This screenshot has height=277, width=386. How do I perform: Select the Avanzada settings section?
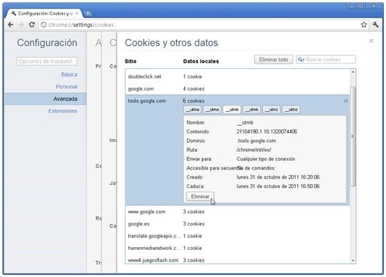point(45,99)
